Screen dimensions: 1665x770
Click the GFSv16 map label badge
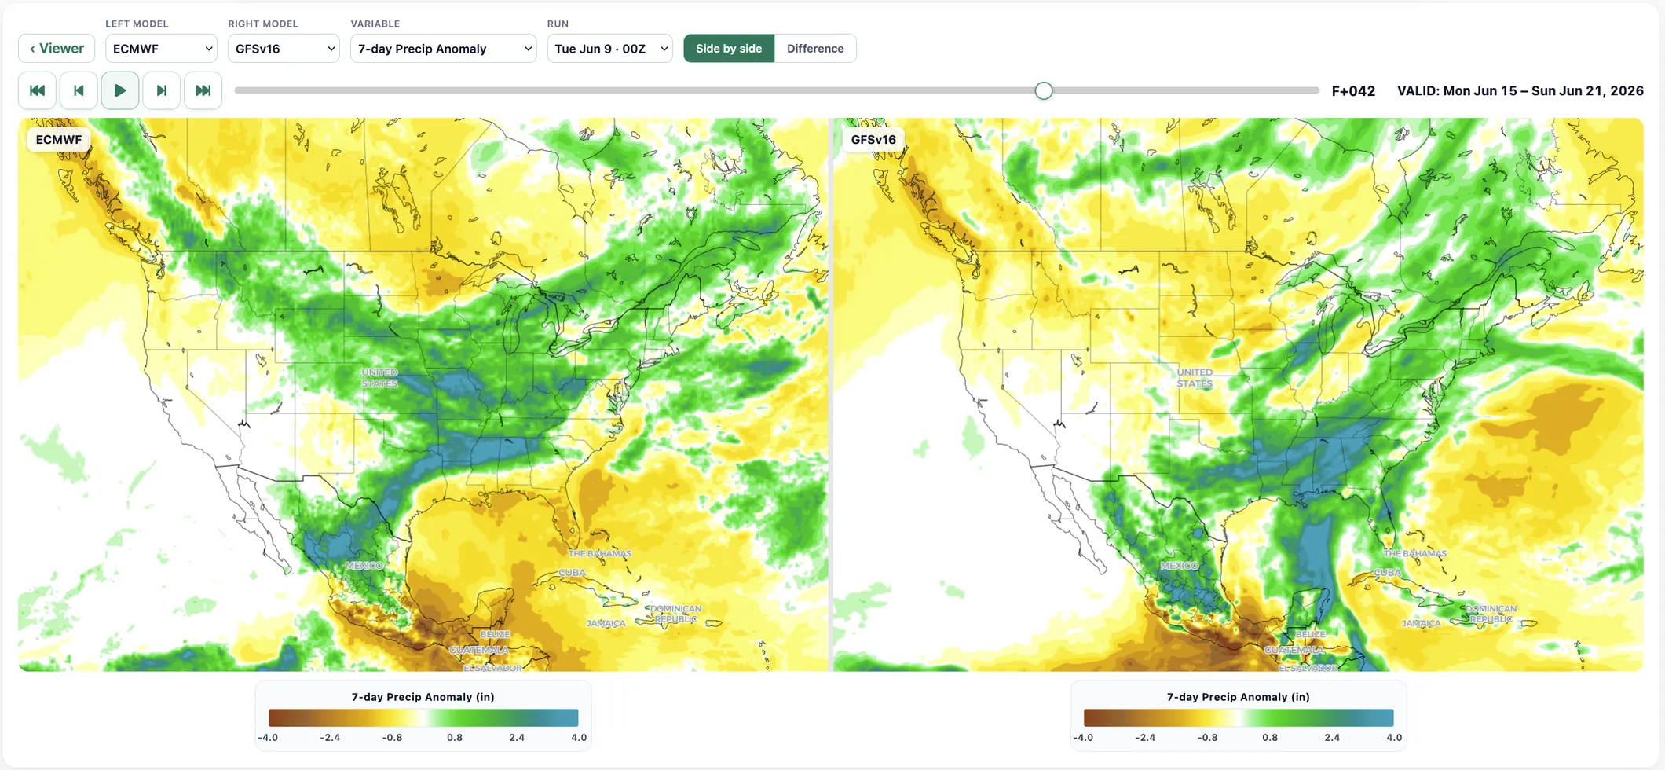pos(873,139)
